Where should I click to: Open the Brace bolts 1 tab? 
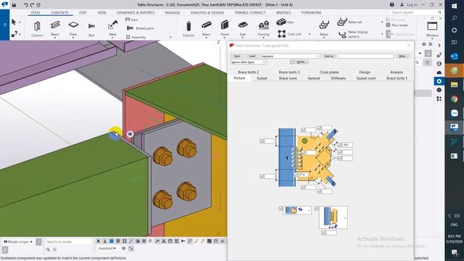tap(397, 78)
